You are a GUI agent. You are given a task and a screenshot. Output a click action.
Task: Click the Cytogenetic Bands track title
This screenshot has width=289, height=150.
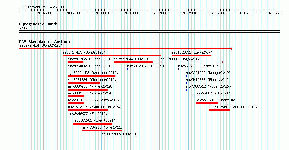(x=39, y=24)
